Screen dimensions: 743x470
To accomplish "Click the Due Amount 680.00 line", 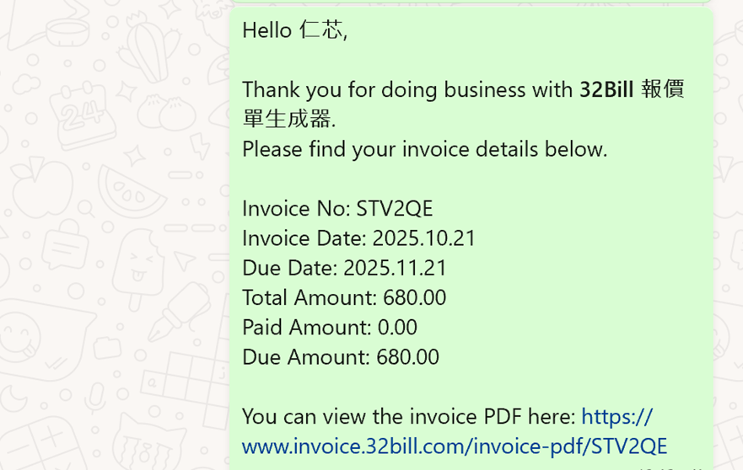I will point(341,356).
